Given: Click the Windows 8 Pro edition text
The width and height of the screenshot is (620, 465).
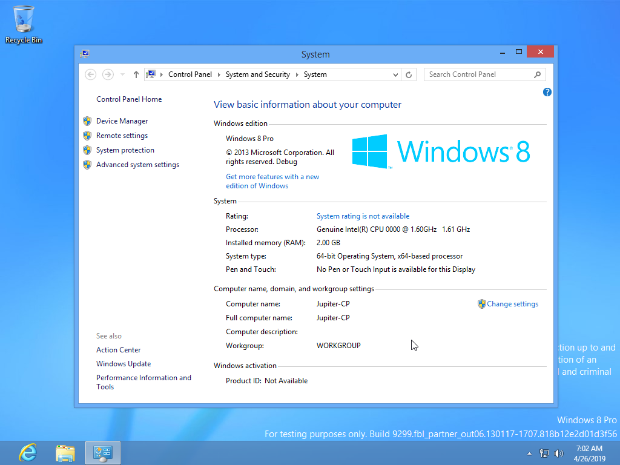Looking at the screenshot, I should [249, 139].
